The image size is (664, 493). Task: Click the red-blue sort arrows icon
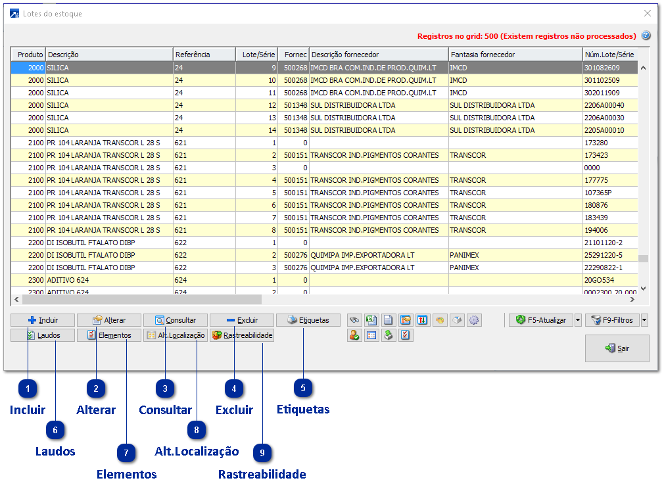[x=423, y=320]
